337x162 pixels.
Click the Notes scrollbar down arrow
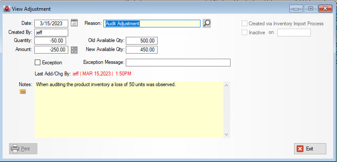(x=227, y=134)
